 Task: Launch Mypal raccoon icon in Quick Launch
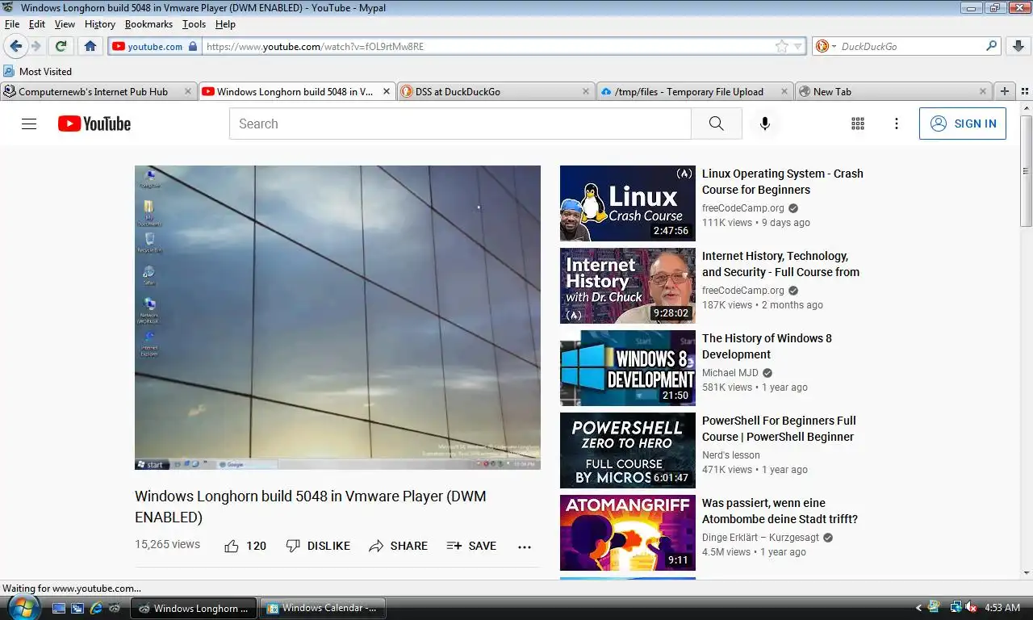pyautogui.click(x=115, y=608)
